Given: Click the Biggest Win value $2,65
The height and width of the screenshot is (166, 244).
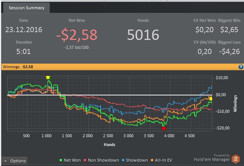Looking at the screenshot, I should [229, 30].
